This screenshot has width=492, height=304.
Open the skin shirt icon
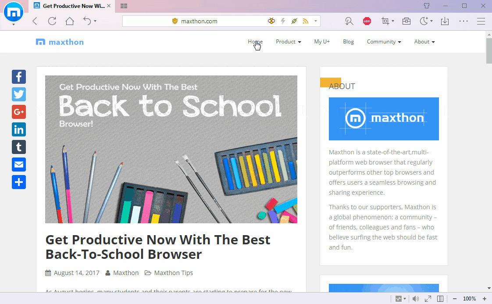[426, 6]
